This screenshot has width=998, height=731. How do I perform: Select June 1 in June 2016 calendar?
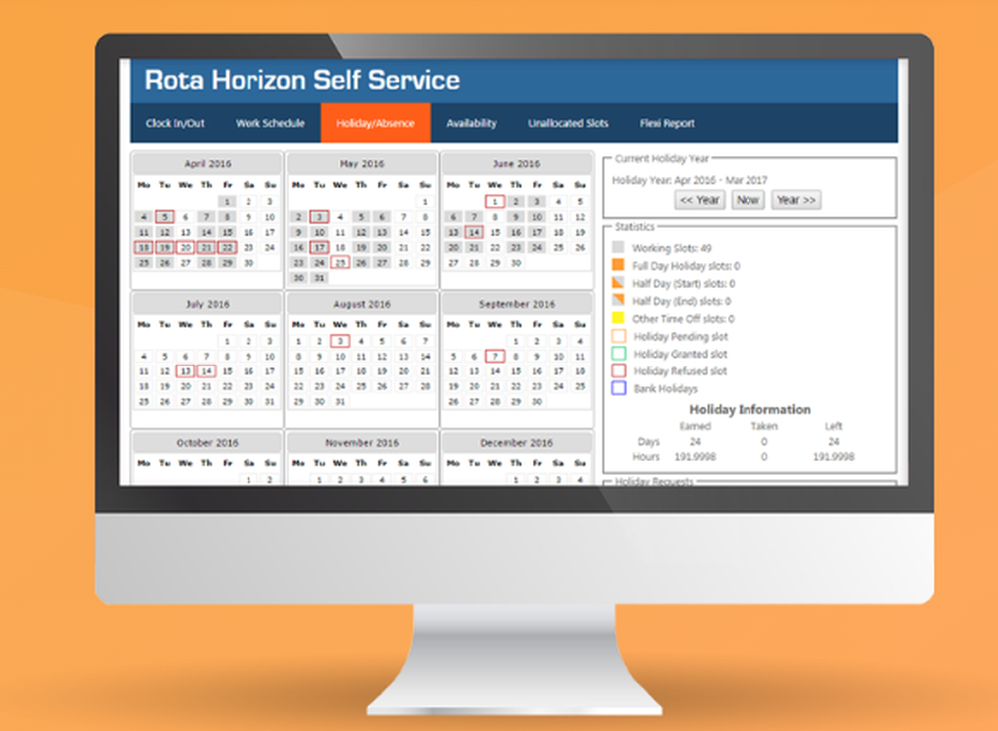[495, 201]
